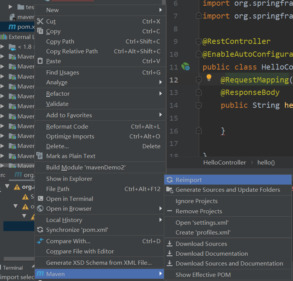Viewport: 293px width, 281px height.
Task: Select Reformat Code menu entry
Action: click(x=67, y=127)
